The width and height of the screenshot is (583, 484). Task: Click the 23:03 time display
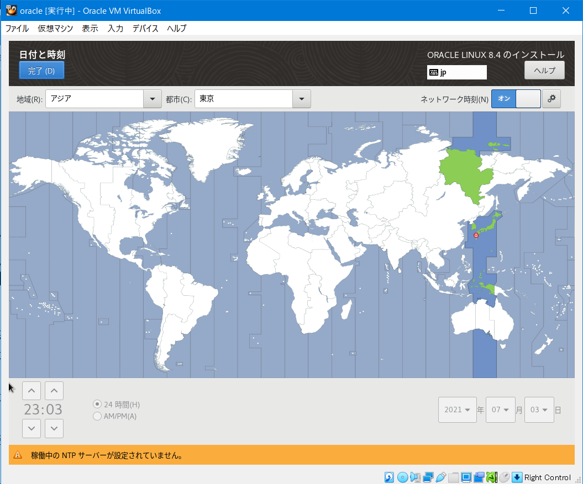[43, 409]
